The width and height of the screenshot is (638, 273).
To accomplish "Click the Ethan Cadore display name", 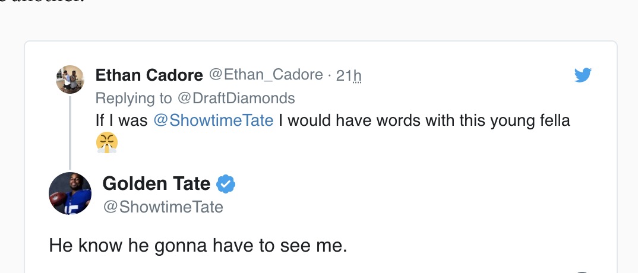I will click(x=149, y=75).
